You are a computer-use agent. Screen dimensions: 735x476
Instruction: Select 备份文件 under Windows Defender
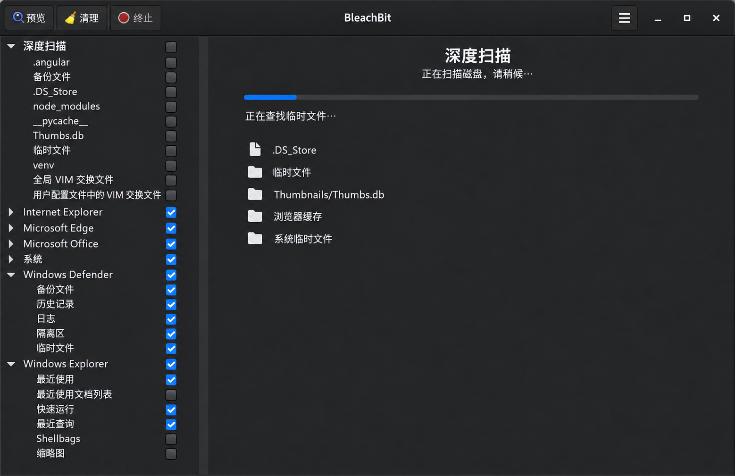55,289
